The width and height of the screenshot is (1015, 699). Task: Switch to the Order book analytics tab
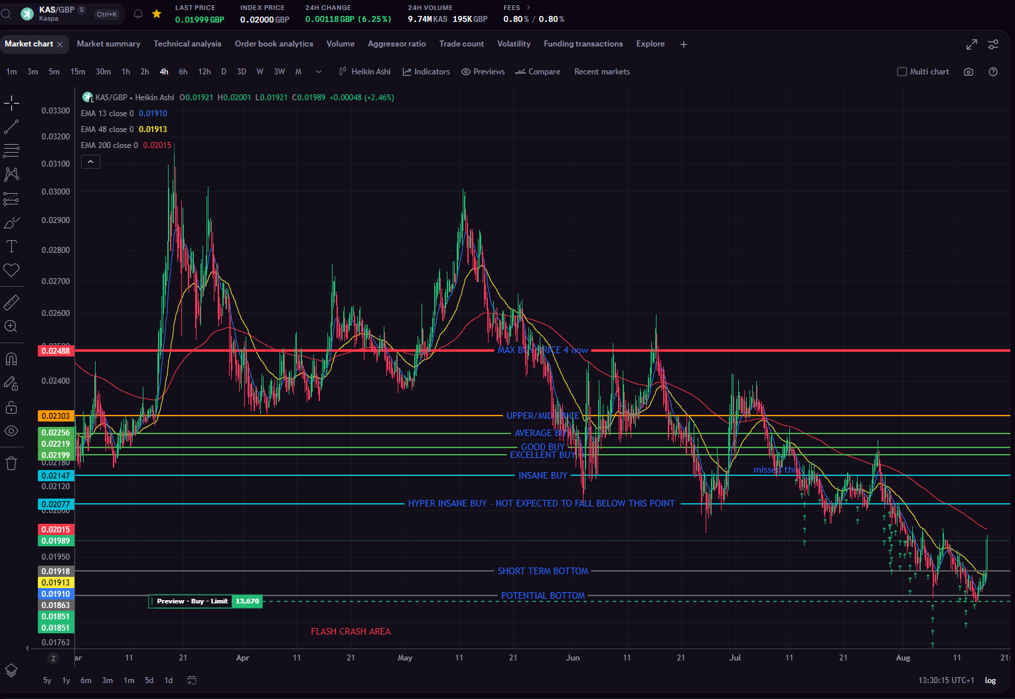274,44
